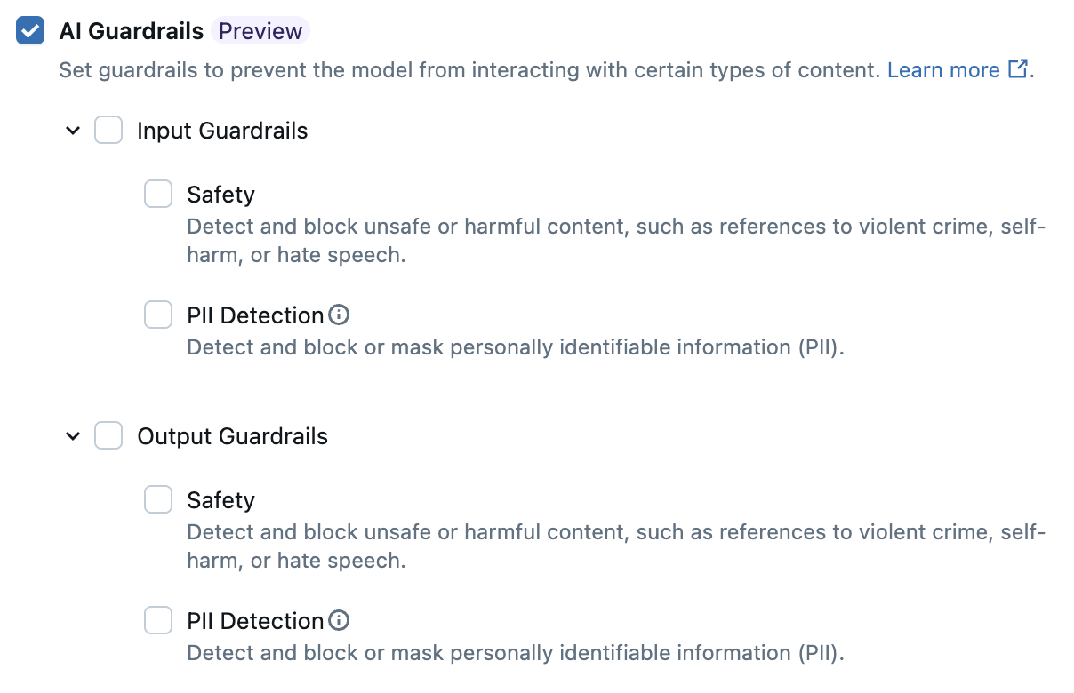Click the chevron beside Output Guardrails

[x=72, y=435]
